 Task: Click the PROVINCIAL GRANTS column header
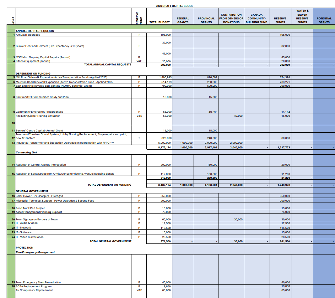pos(206,20)
